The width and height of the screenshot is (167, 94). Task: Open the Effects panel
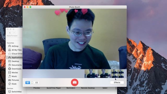(117, 83)
